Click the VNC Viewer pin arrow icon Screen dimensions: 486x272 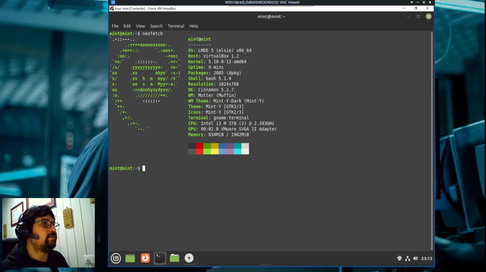pyautogui.click(x=411, y=2)
